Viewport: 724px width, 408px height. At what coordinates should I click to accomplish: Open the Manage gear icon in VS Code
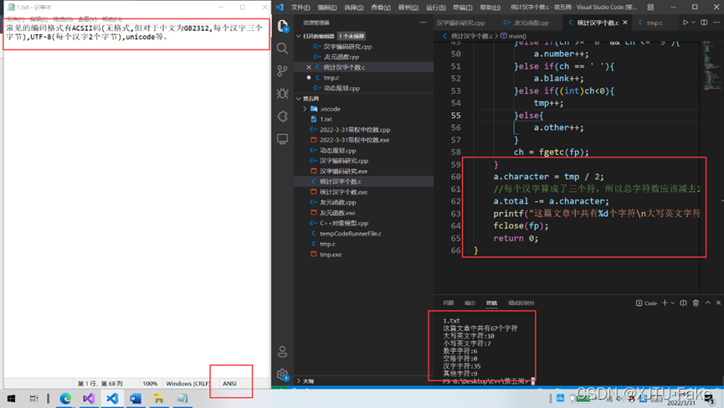click(283, 374)
